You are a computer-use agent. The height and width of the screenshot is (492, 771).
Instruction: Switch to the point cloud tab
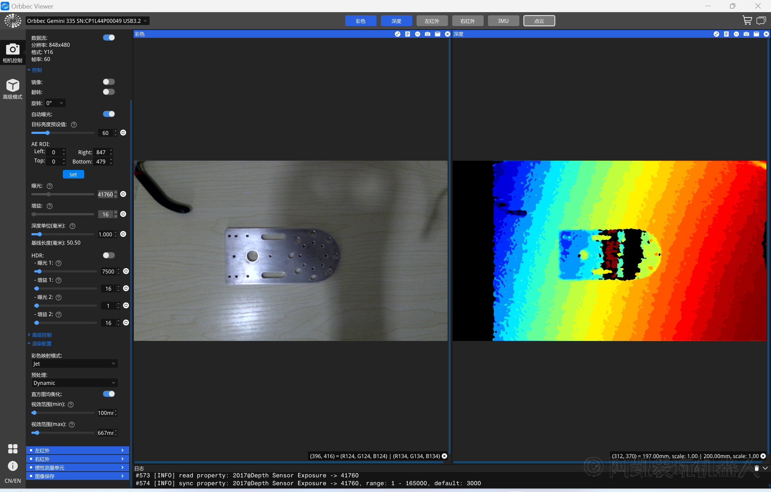539,21
